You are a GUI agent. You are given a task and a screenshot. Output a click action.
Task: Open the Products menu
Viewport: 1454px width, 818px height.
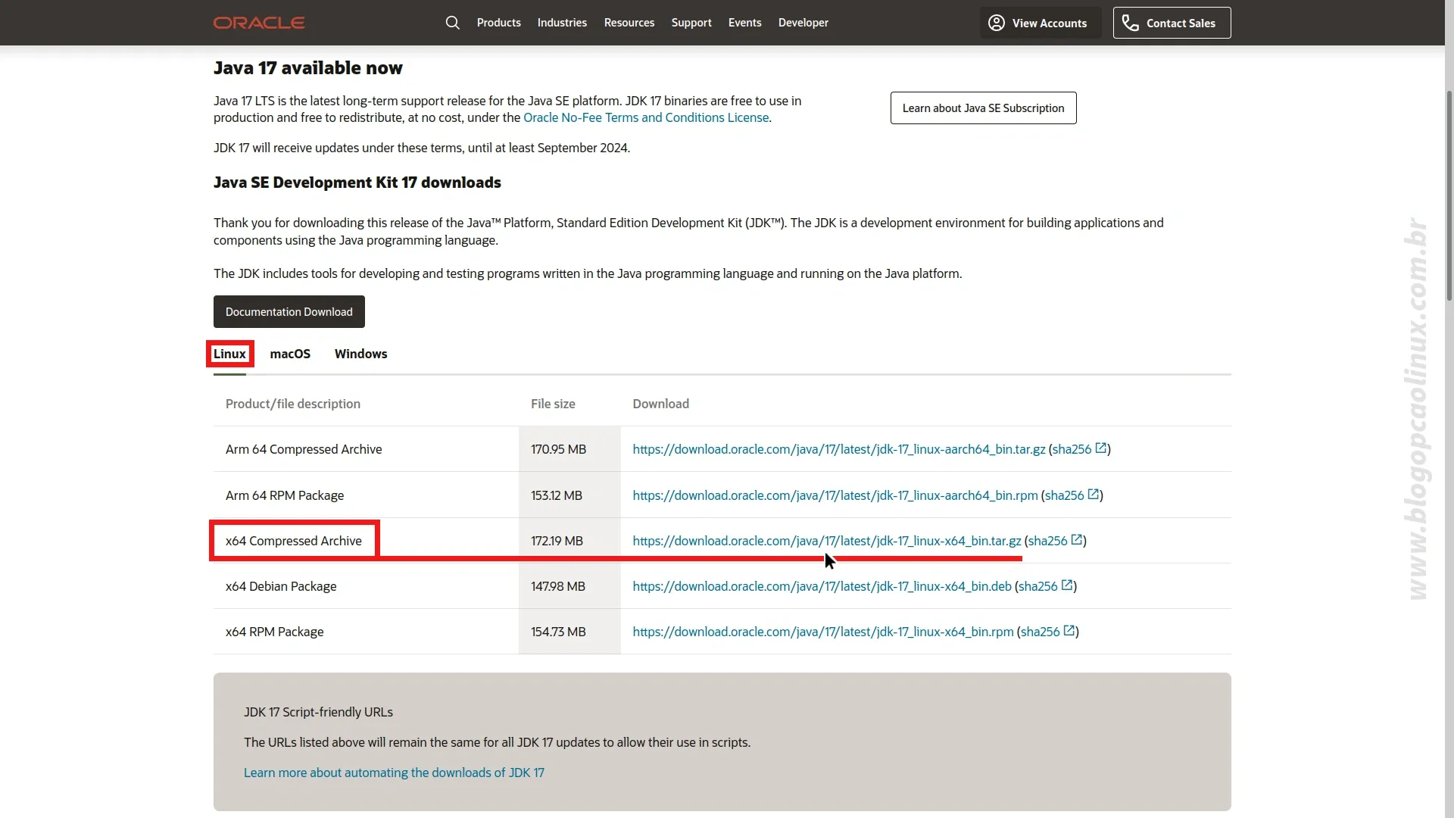click(x=498, y=22)
